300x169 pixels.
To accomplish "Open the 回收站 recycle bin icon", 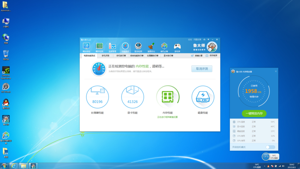I will 6,55.
